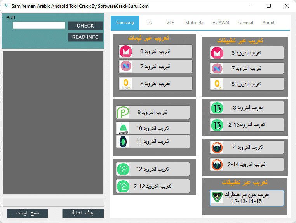The width and height of the screenshot is (296, 223).
Task: Click the Android 10 robot icon
Action: (x=123, y=128)
